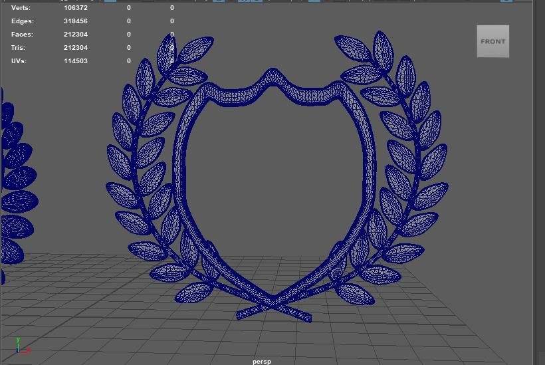
Task: Click the Faces: label in the HUD
Action: tap(22, 35)
